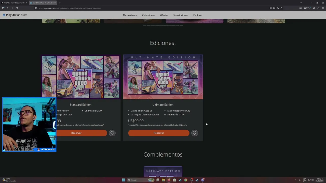The height and width of the screenshot is (183, 326).
Task: Click the Pack Vintage Vice City item
Action: tap(179, 111)
